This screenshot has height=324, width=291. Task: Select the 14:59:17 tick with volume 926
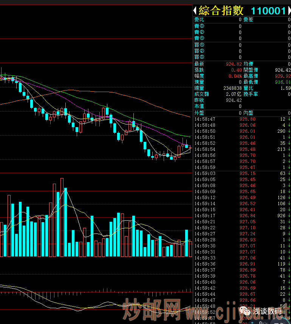(242, 216)
